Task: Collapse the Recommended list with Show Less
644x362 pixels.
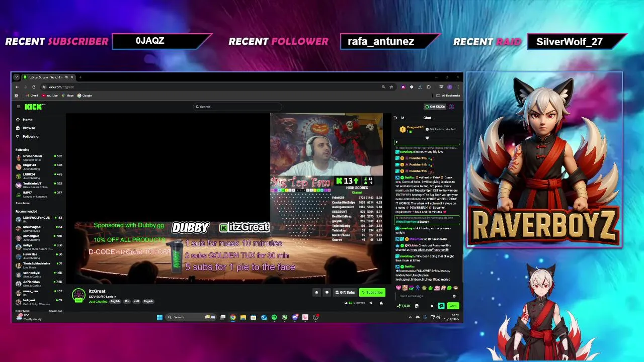Action: pos(55,311)
